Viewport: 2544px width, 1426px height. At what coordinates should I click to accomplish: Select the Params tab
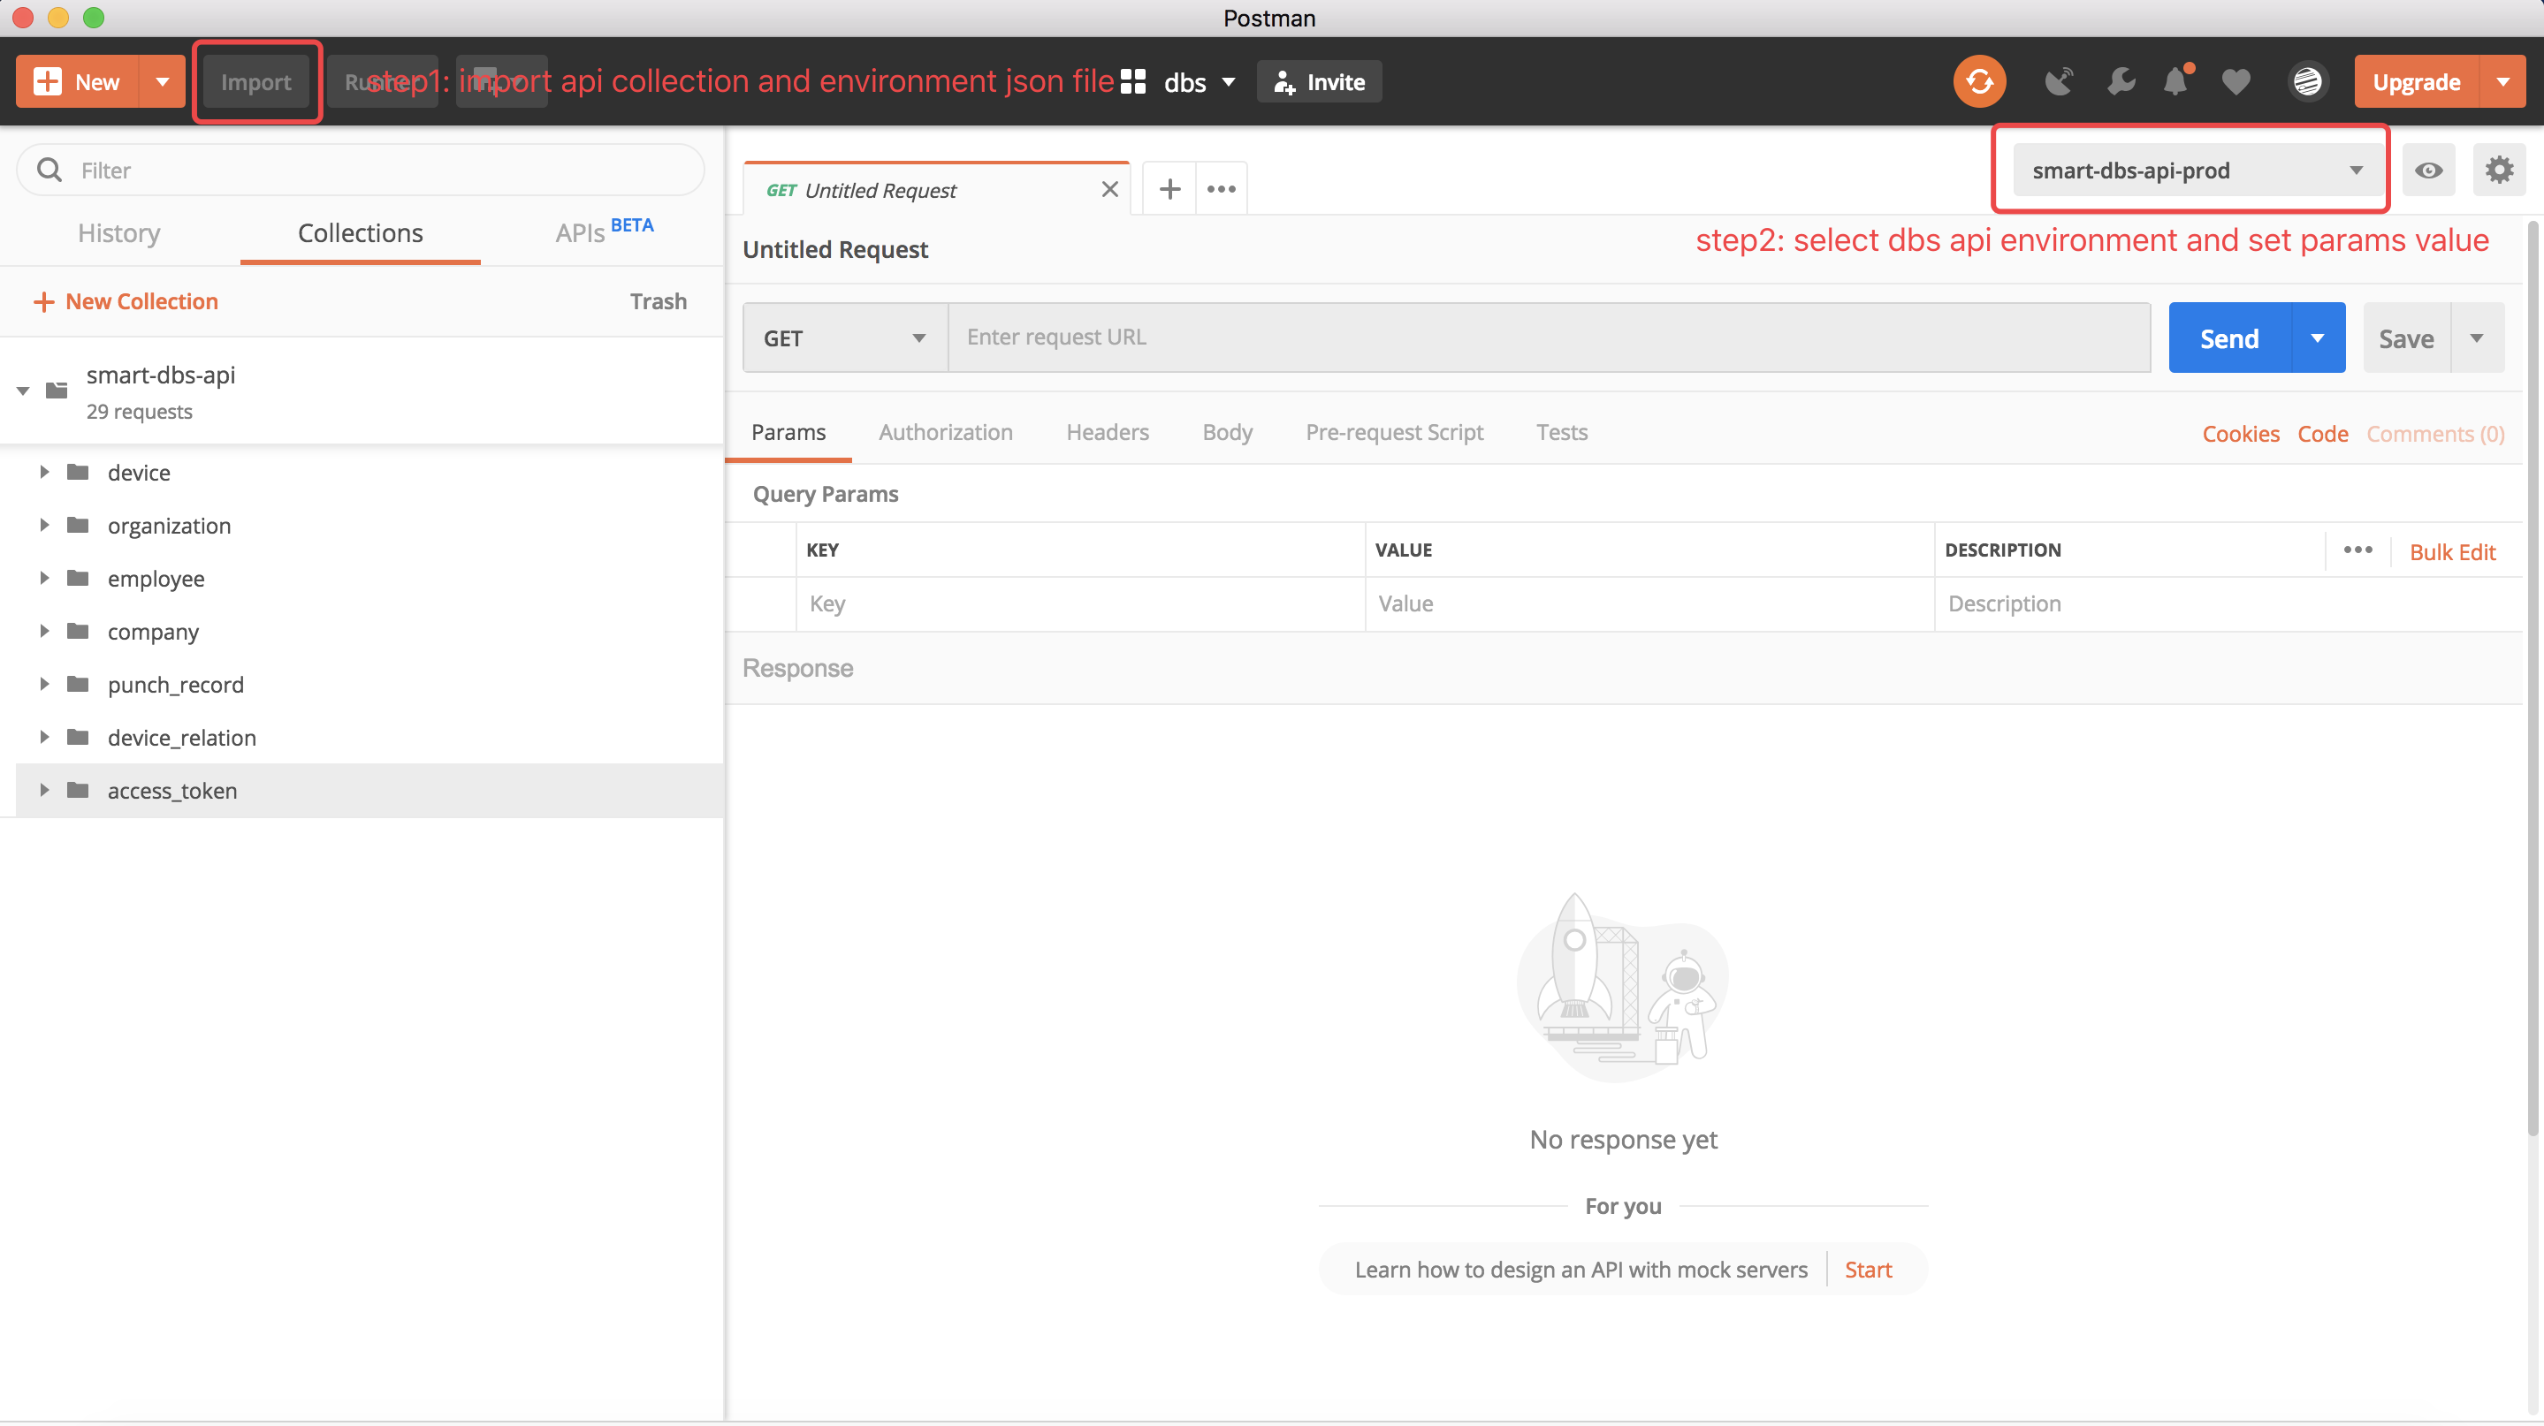(788, 432)
